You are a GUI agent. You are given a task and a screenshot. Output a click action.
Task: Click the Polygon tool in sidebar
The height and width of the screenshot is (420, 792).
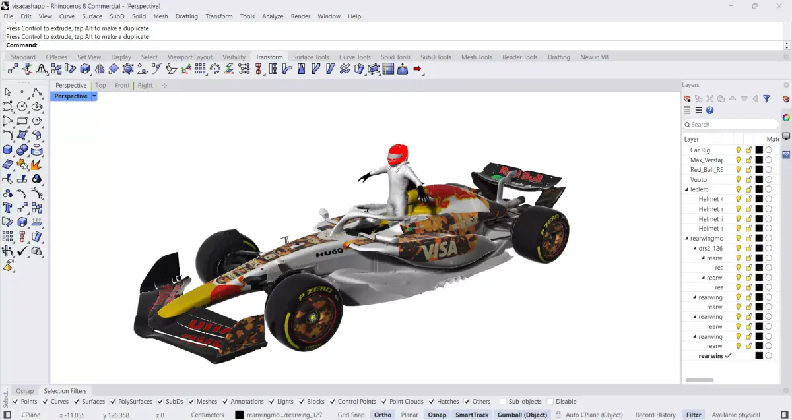pyautogui.click(x=37, y=121)
